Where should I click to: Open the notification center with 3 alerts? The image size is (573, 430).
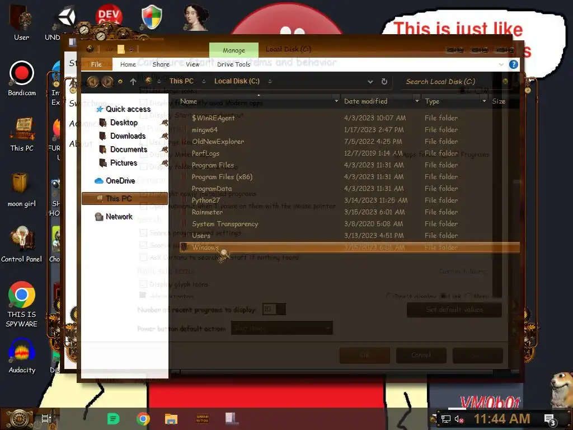(549, 420)
